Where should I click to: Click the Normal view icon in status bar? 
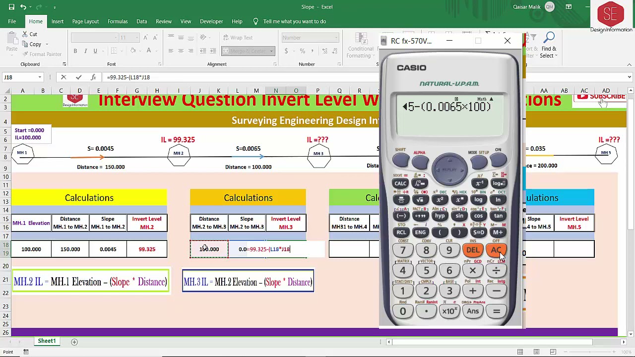[x=520, y=352]
